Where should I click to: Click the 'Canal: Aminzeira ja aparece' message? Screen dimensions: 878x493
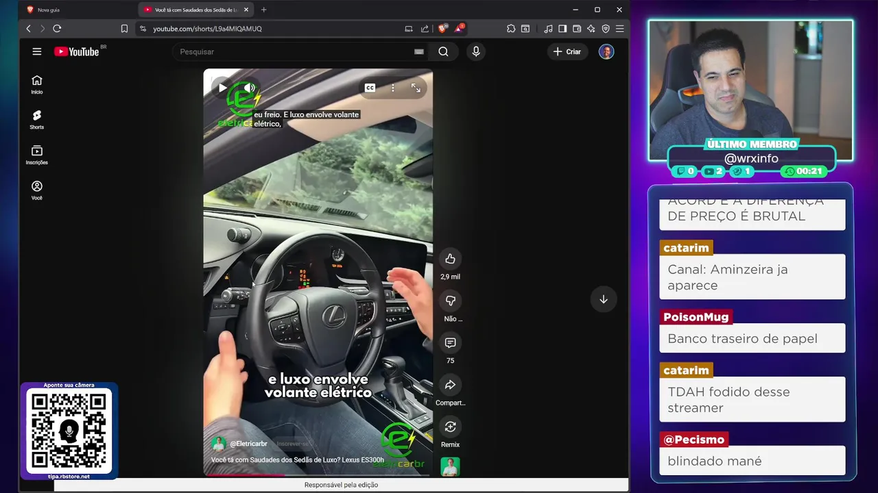click(x=752, y=277)
